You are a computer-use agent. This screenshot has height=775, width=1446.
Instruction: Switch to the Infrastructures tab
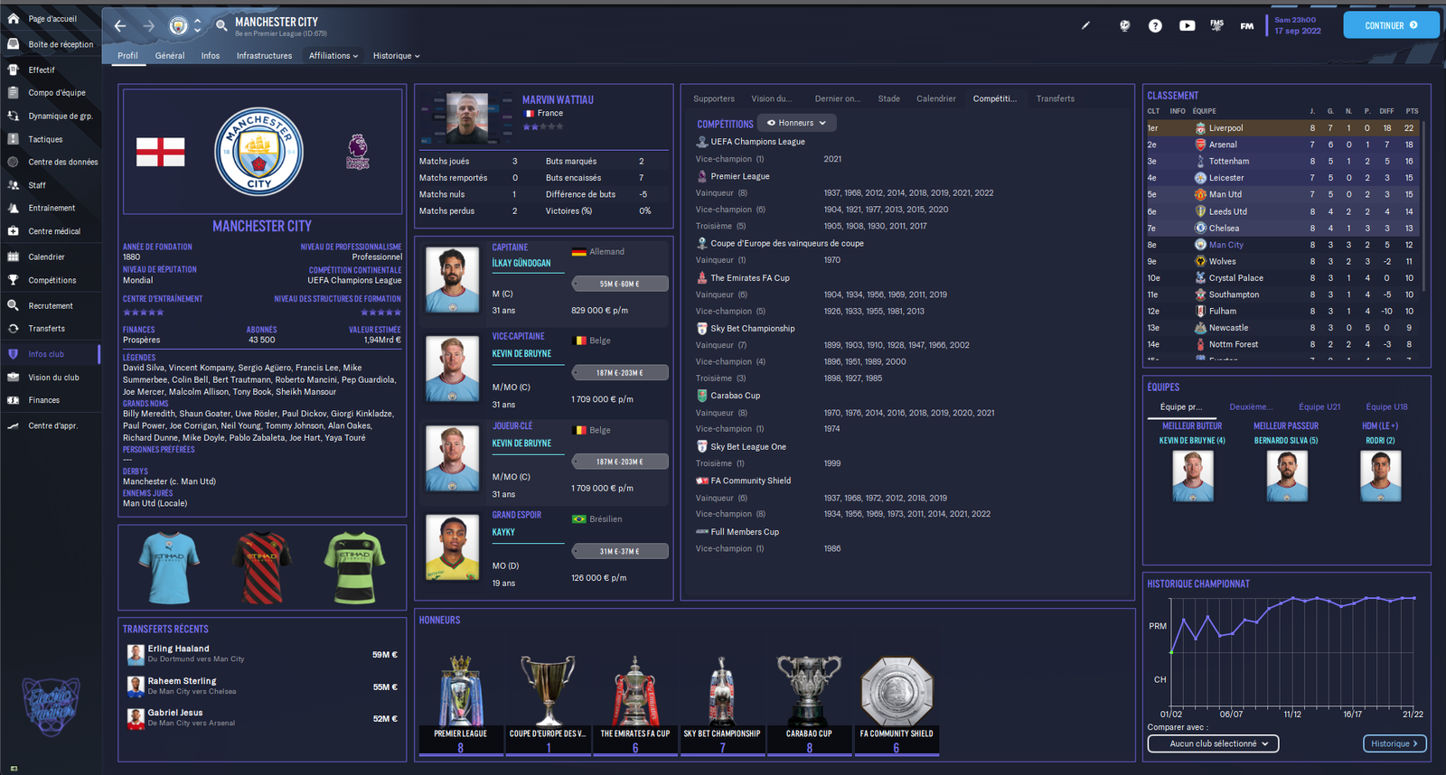click(x=264, y=56)
